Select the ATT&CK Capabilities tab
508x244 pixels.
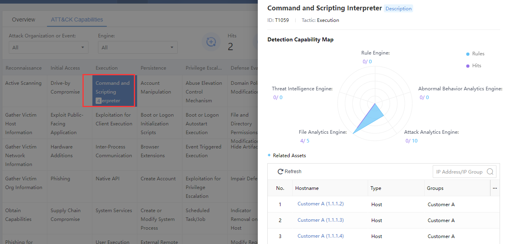tap(77, 20)
